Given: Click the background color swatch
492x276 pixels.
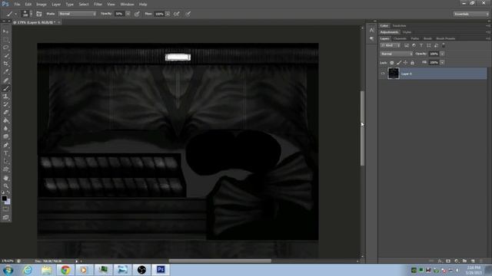Looking at the screenshot, I should pos(8,202).
